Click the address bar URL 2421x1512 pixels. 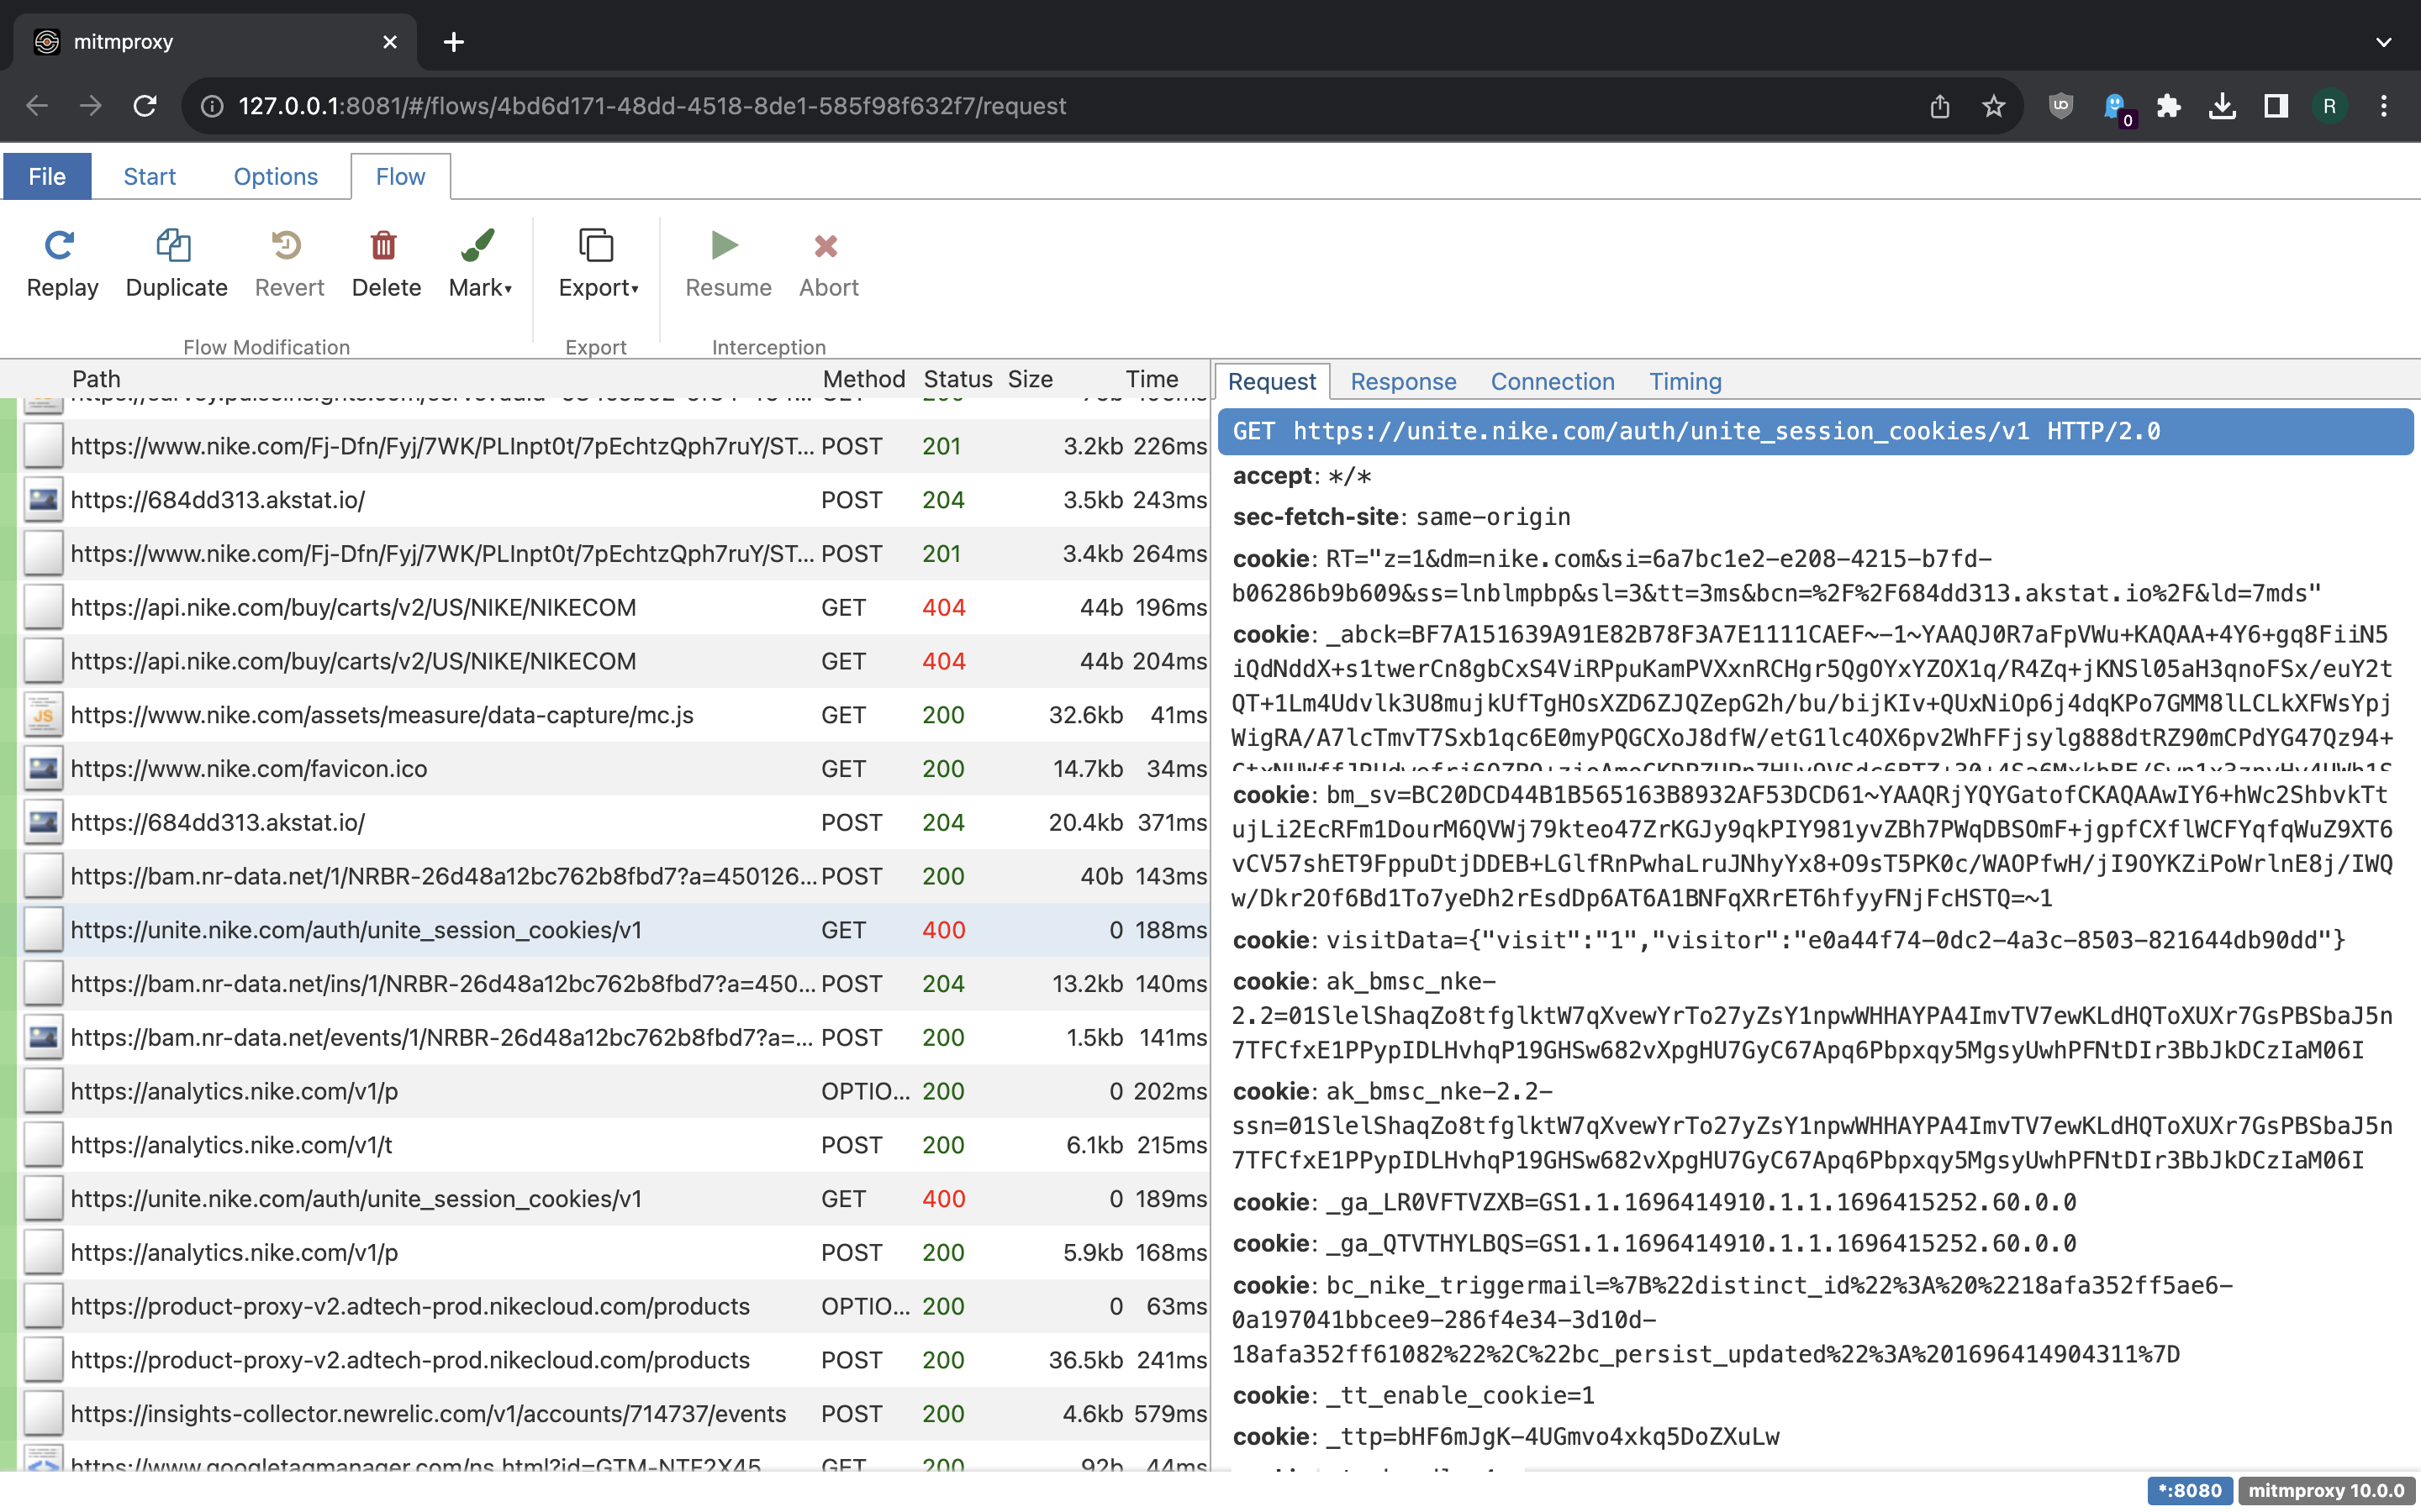652,106
